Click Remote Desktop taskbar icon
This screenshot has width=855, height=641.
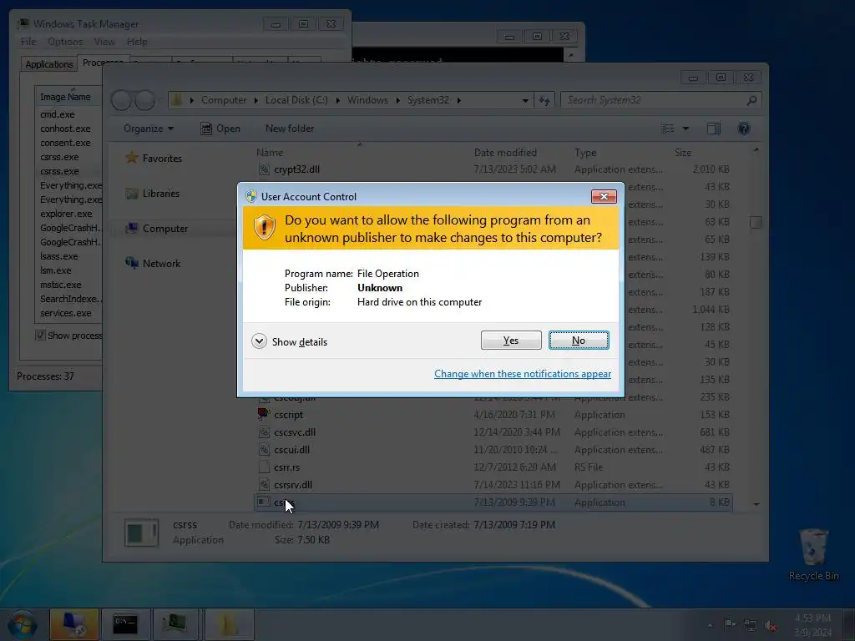[74, 624]
